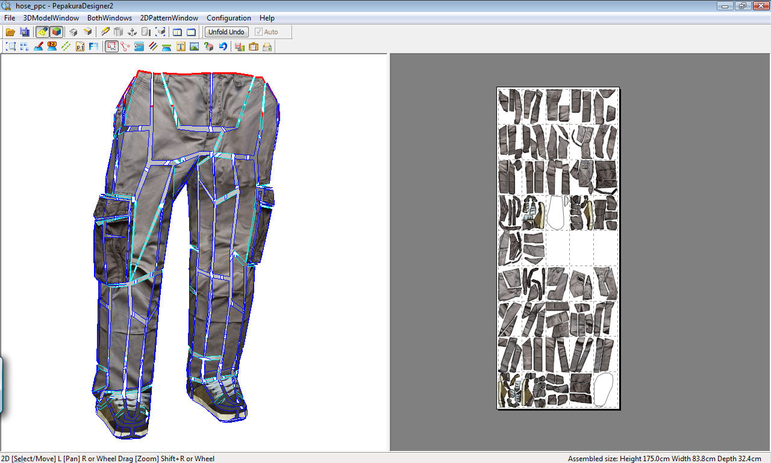Show single window with blue frame icon
This screenshot has height=463, width=771.
(x=191, y=32)
